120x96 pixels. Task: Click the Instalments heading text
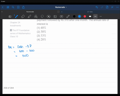[x=15, y=26]
